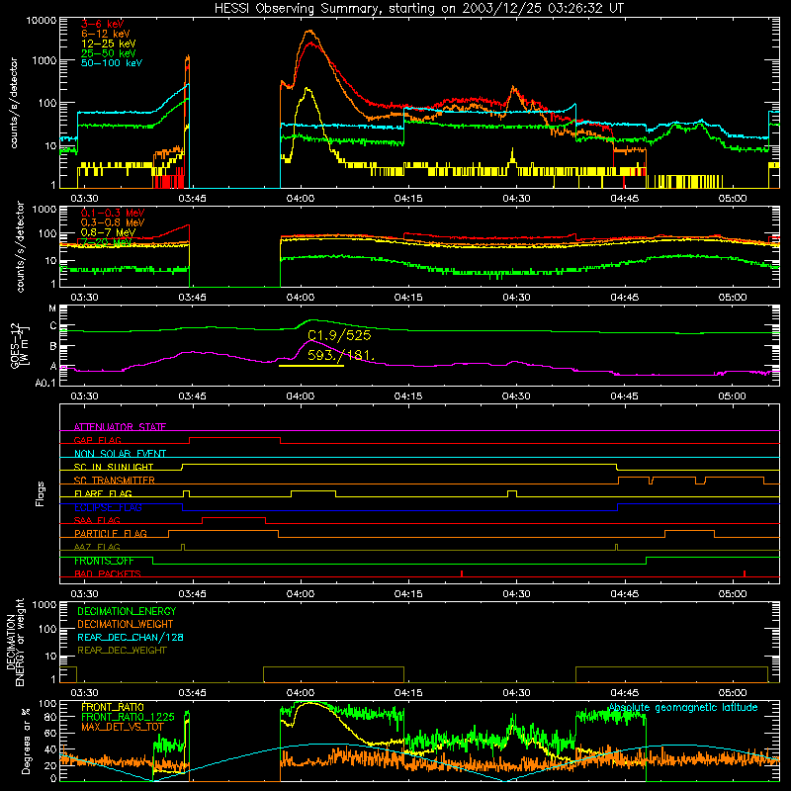Screen dimensions: 791x791
Task: Click the NON_SOLAR_EVENT flag label
Action: click(120, 454)
